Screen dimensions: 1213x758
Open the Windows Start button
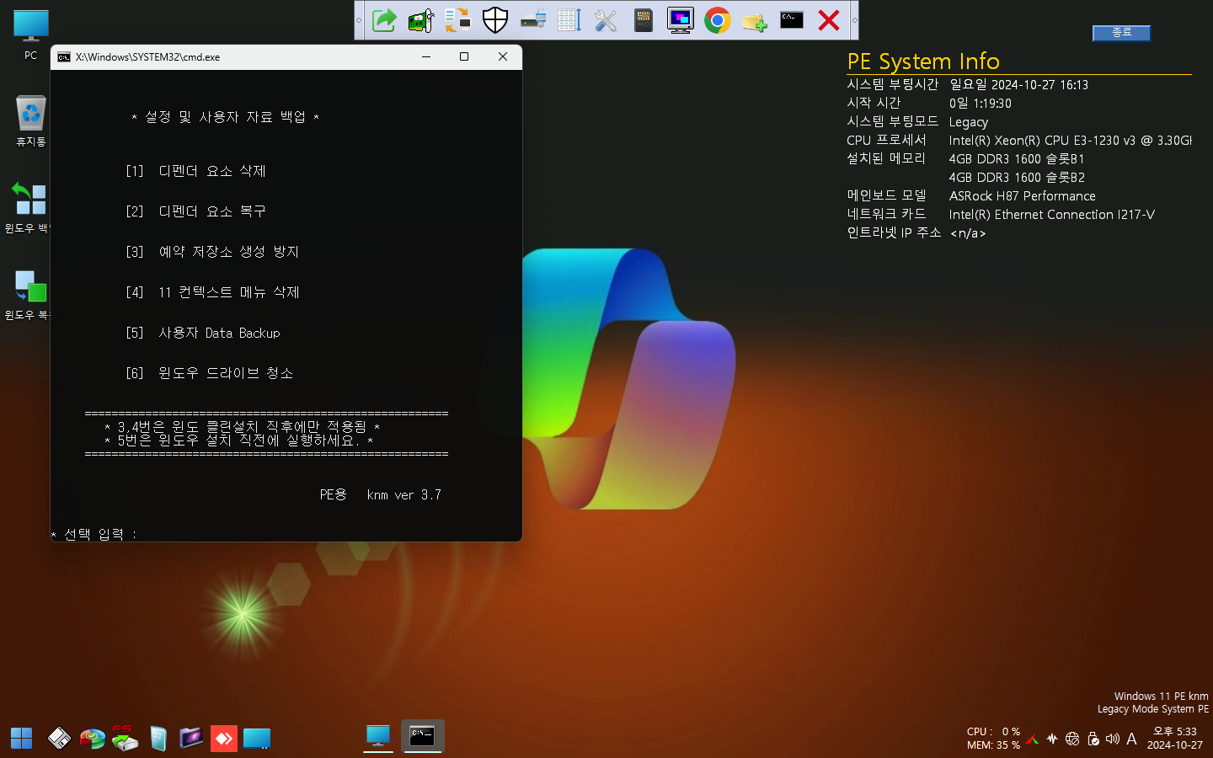click(x=21, y=738)
